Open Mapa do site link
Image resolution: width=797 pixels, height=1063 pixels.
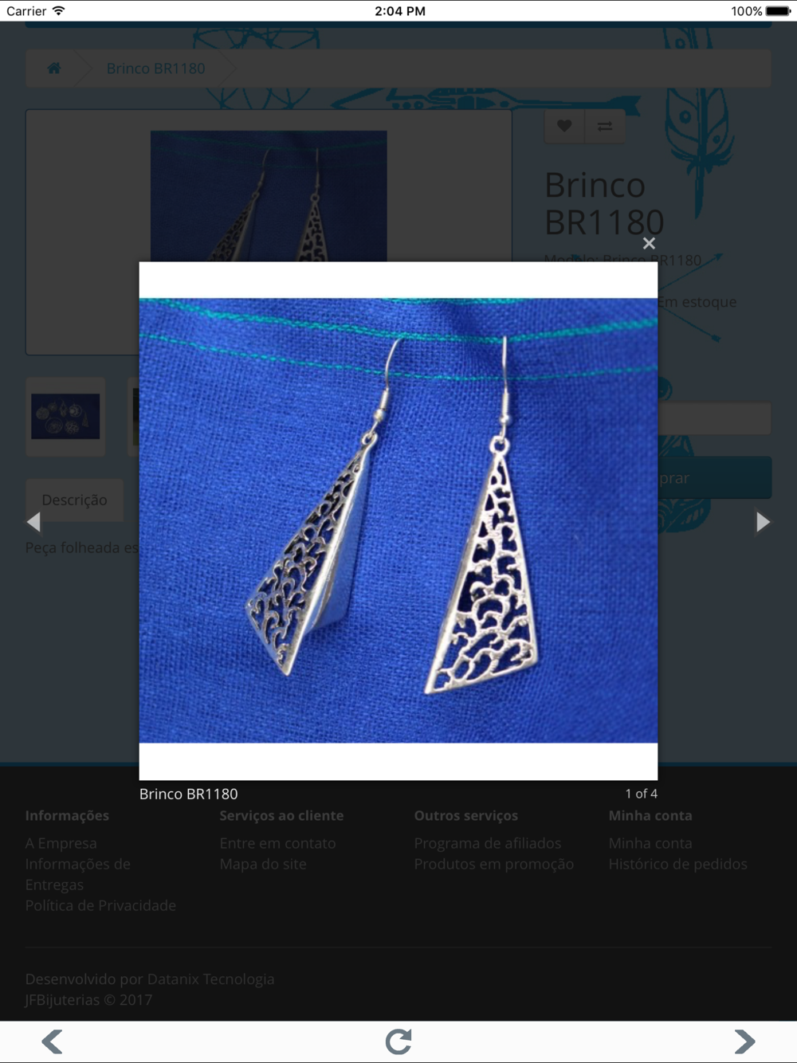[x=263, y=864]
